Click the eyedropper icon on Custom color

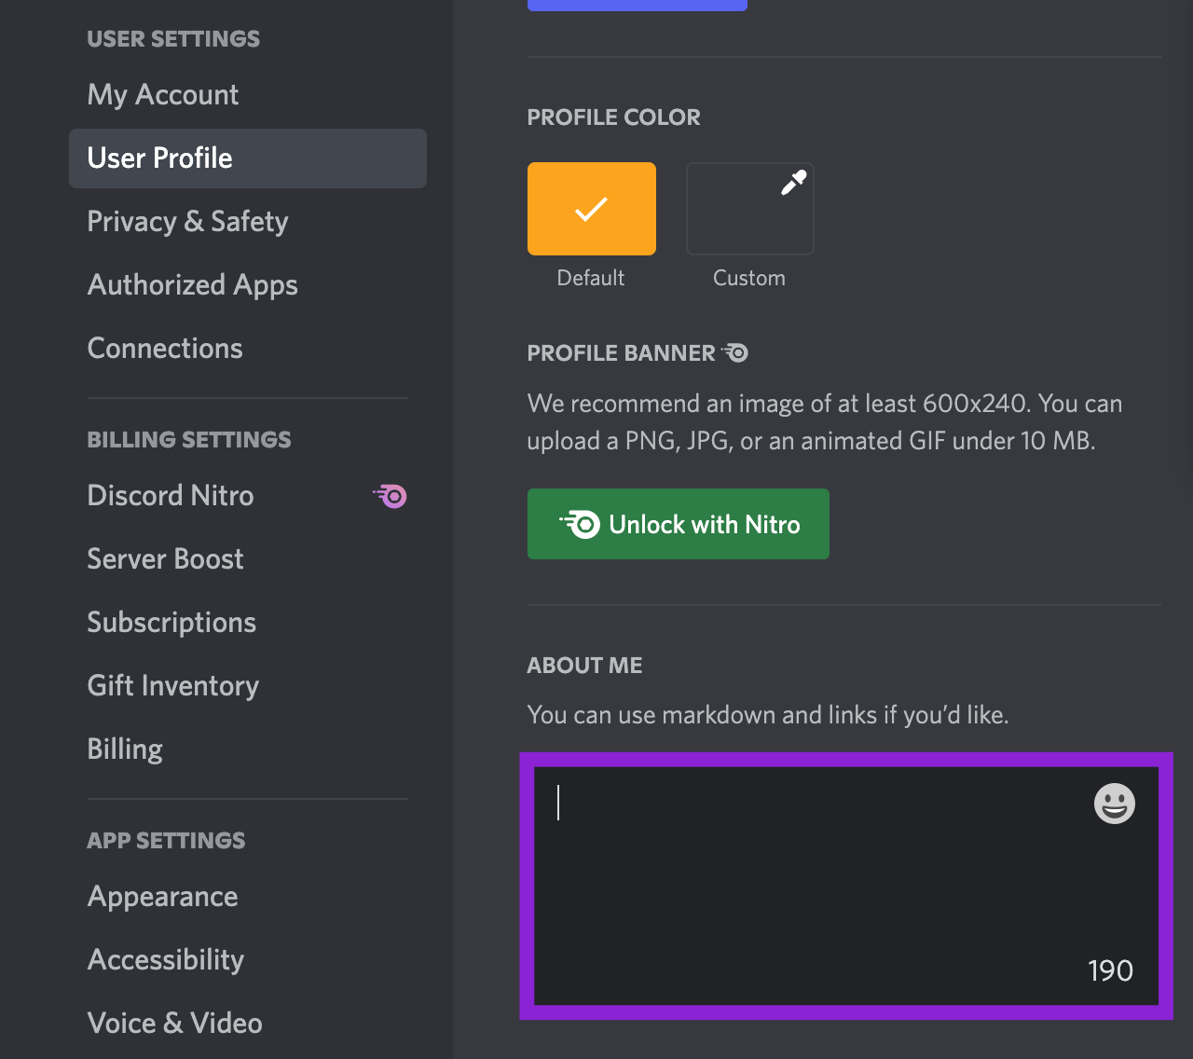pos(793,183)
